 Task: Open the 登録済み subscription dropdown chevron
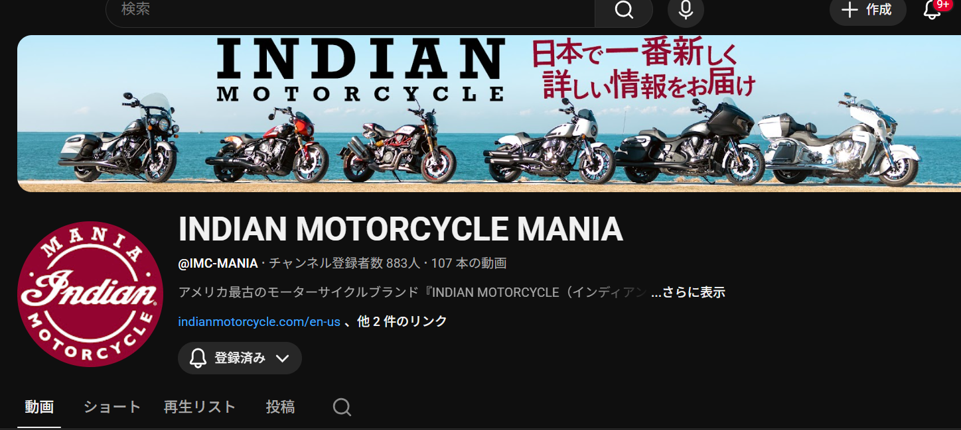pos(282,358)
